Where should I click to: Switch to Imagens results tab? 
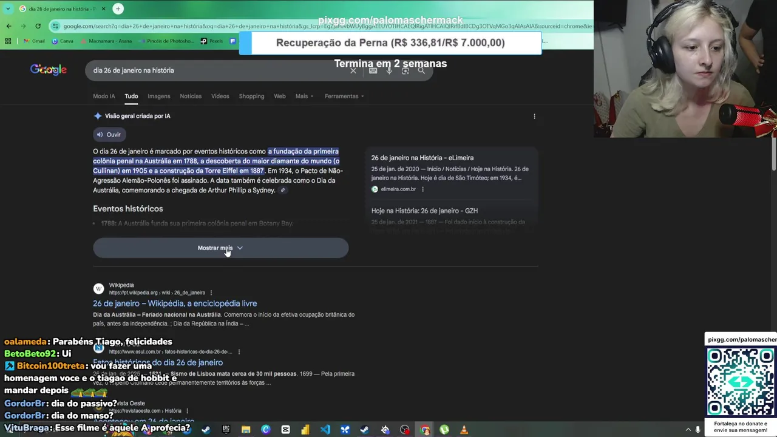159,96
